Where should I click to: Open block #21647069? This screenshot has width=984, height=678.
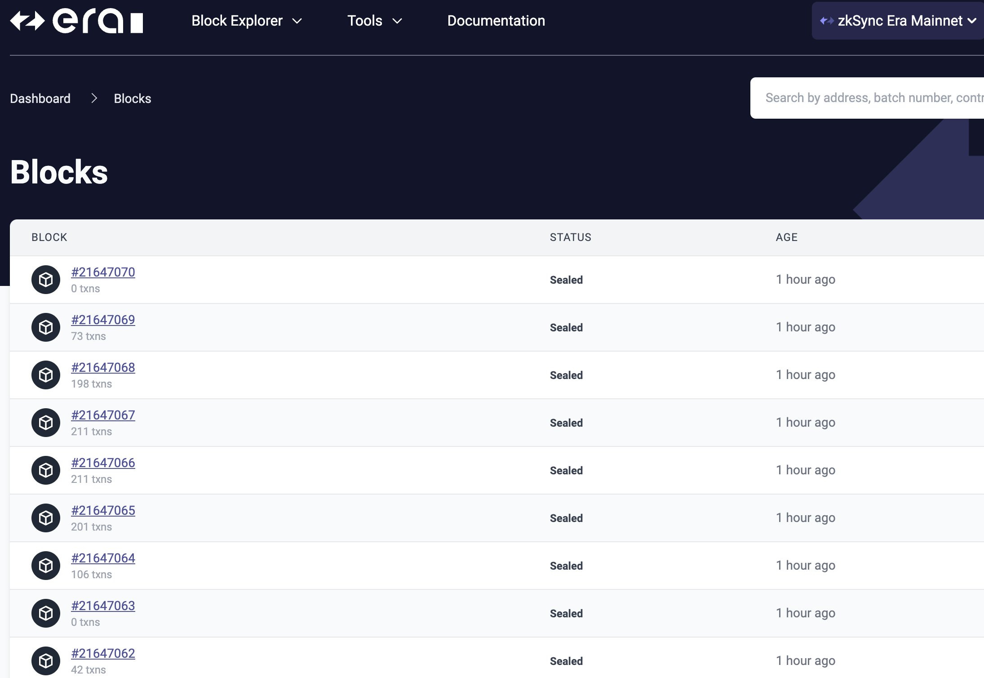103,320
